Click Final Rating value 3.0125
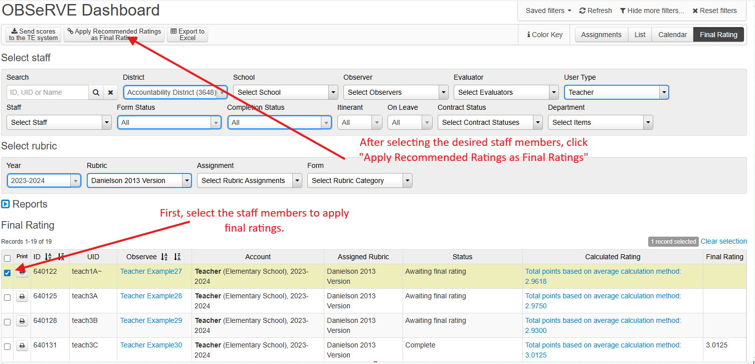This screenshot has width=755, height=364. (716, 345)
